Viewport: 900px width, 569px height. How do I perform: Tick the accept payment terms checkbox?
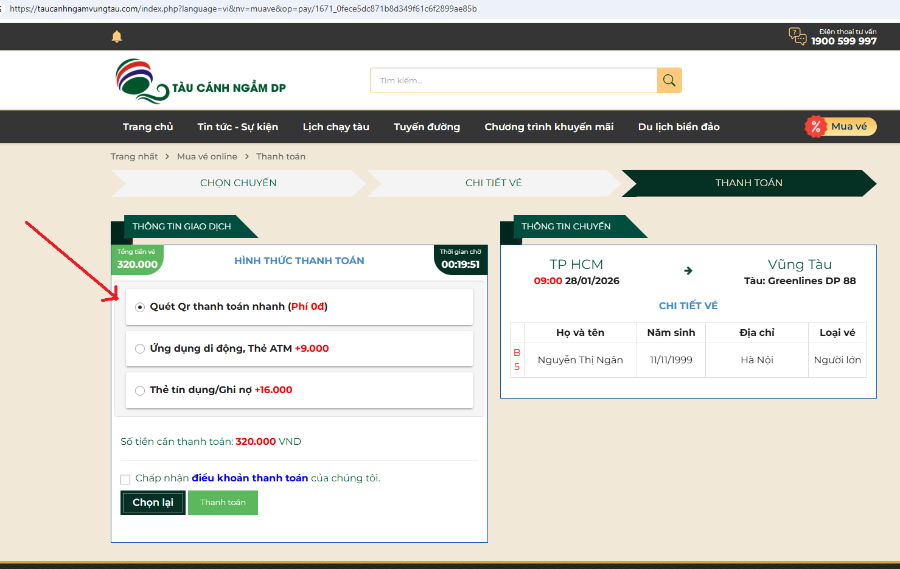click(125, 479)
